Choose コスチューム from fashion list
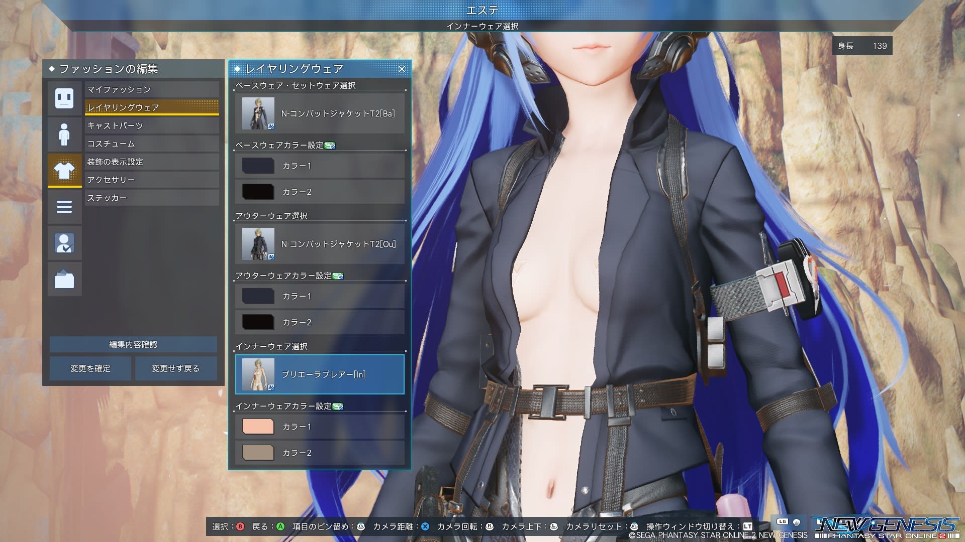965x542 pixels. [151, 144]
